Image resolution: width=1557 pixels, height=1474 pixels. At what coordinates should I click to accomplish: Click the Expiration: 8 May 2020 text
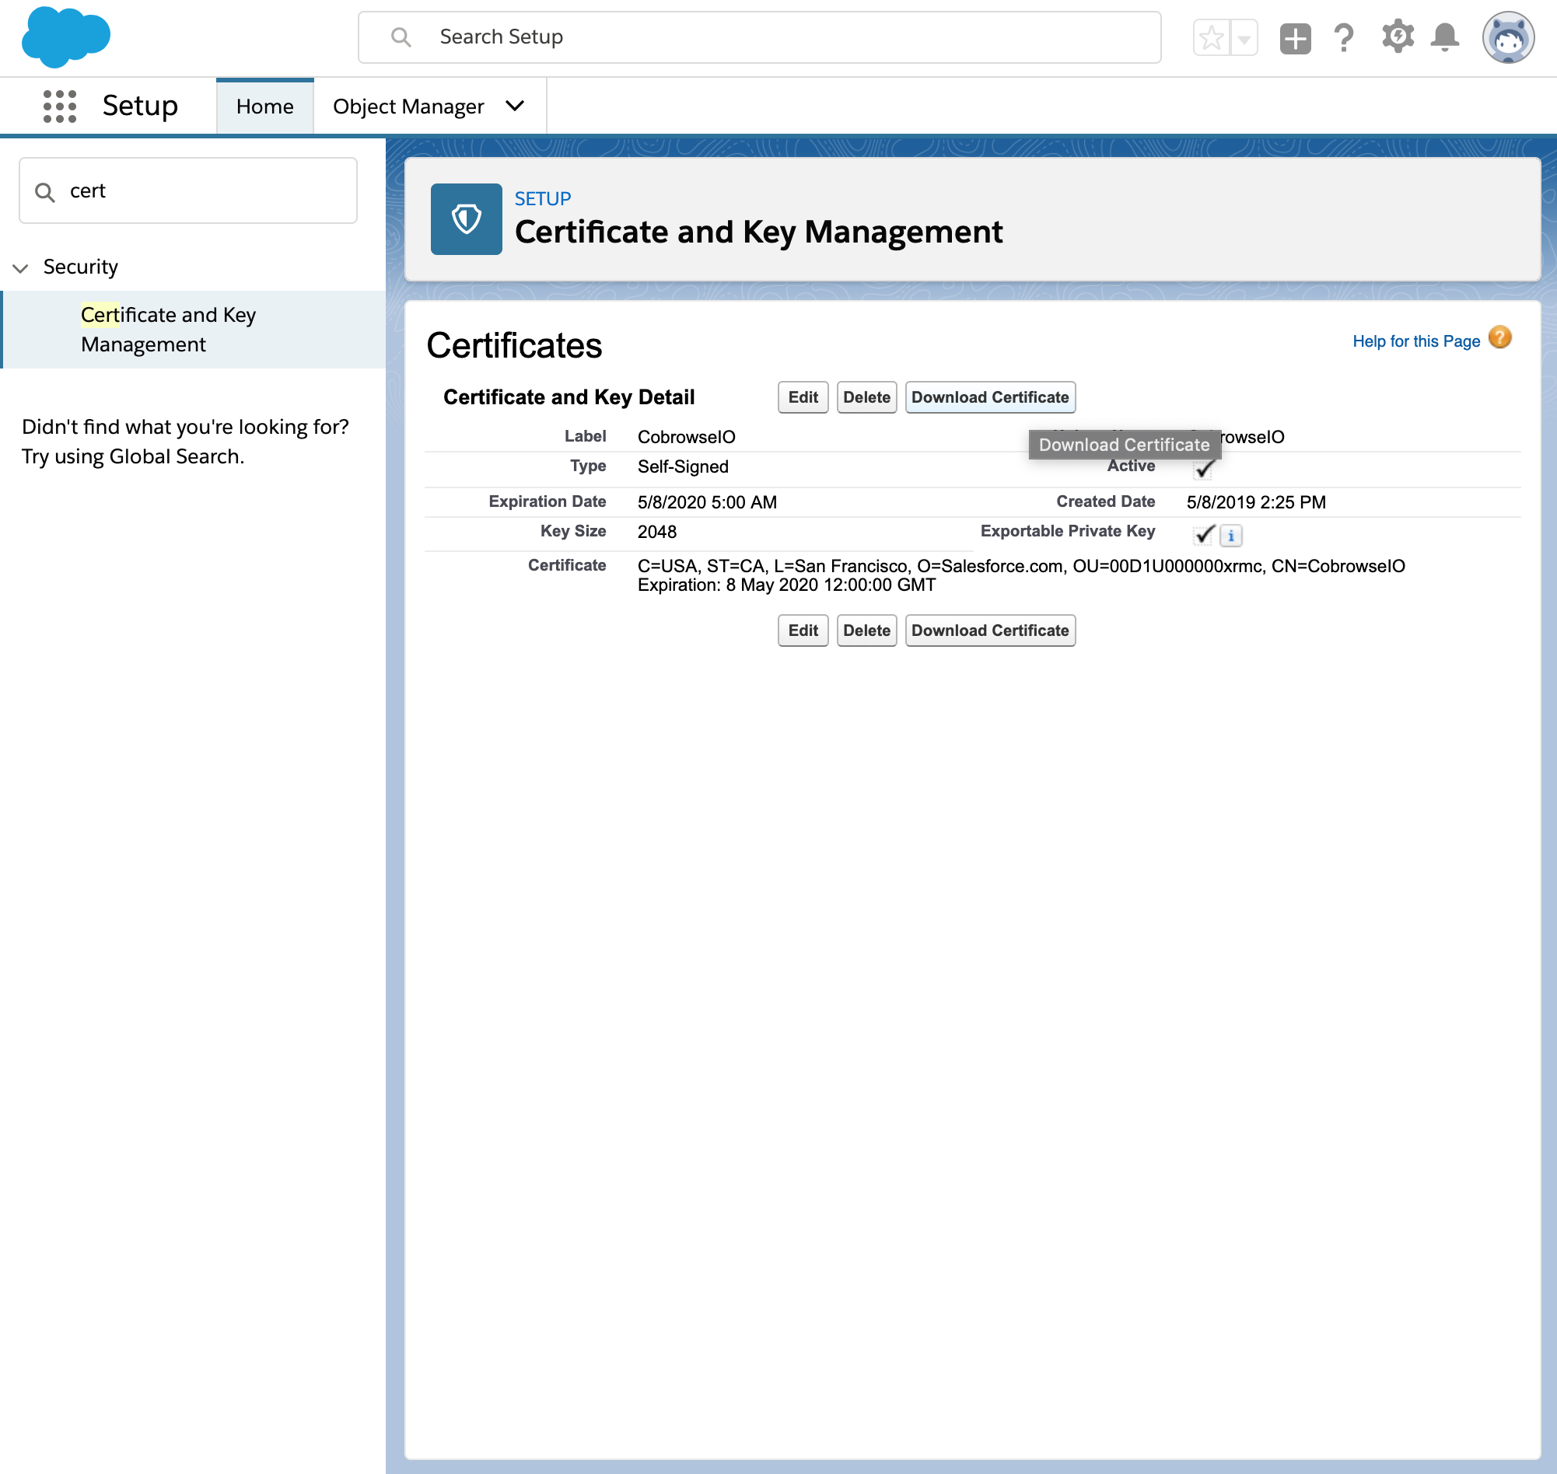coord(786,585)
